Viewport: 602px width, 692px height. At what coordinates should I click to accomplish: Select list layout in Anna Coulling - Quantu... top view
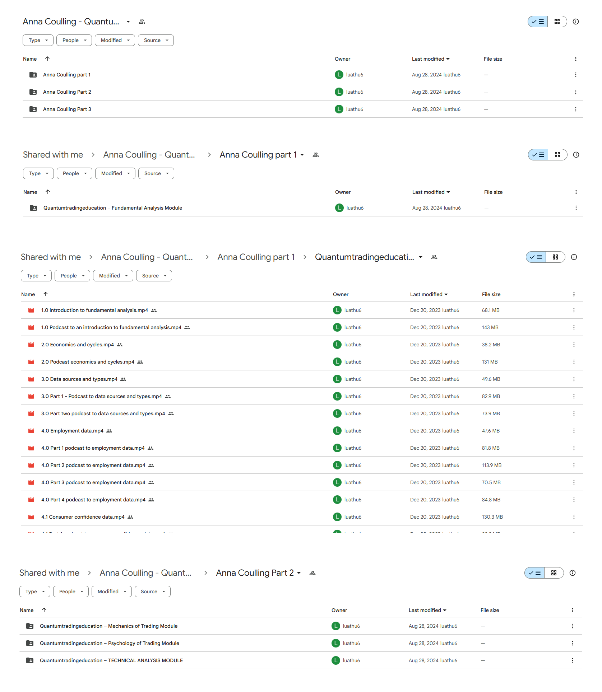[x=538, y=22]
